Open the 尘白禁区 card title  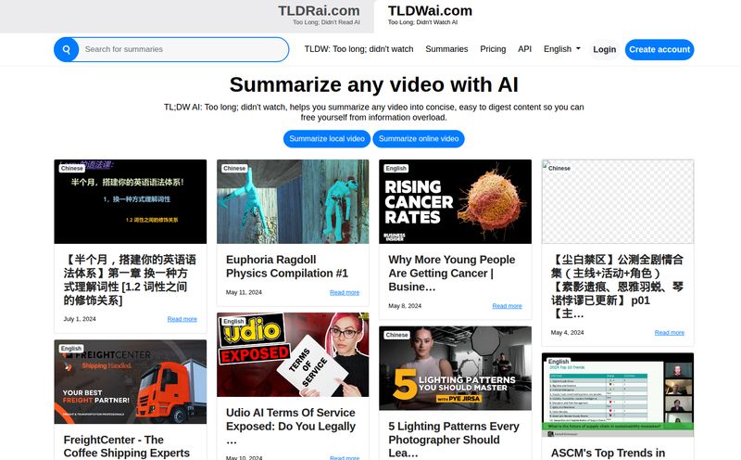tap(617, 287)
